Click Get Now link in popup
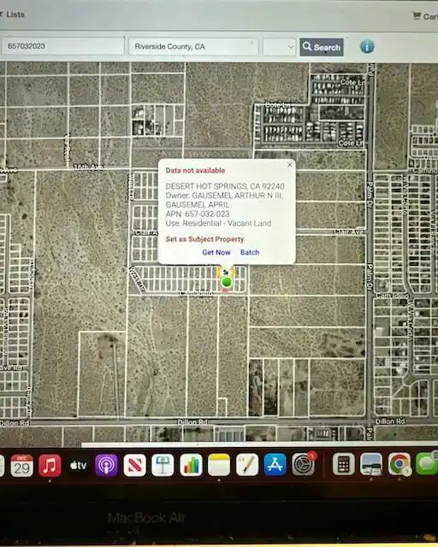The width and height of the screenshot is (438, 547). coord(216,252)
